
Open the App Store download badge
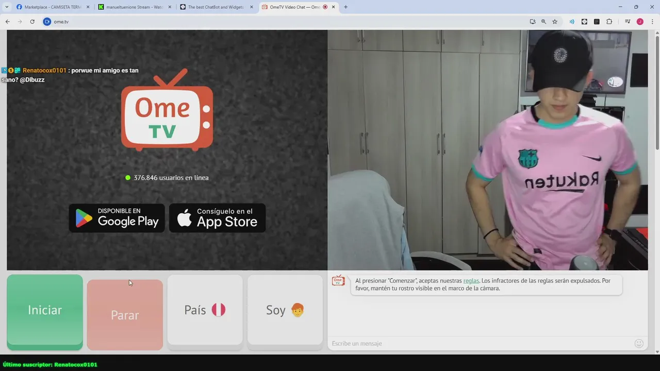pos(217,218)
